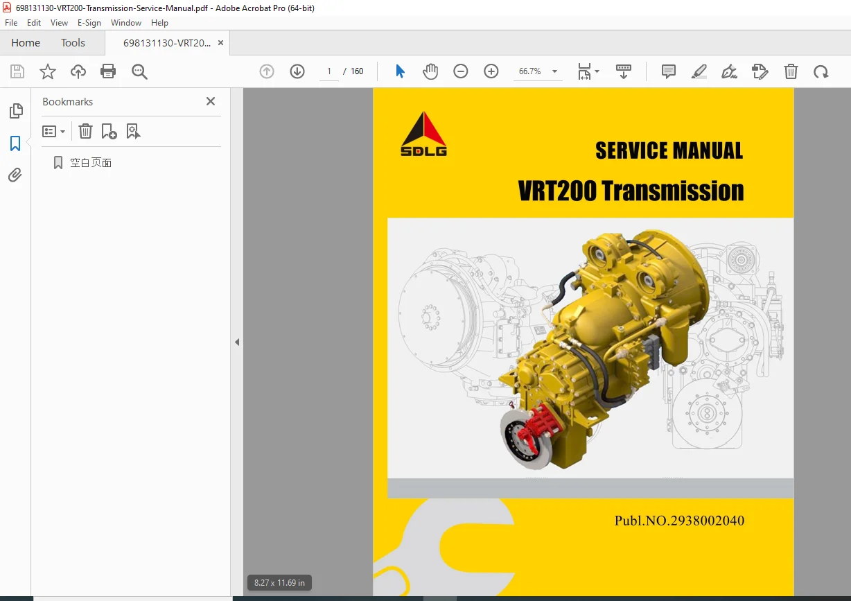This screenshot has width=851, height=601.
Task: Open the sign document pen tool
Action: coord(729,71)
